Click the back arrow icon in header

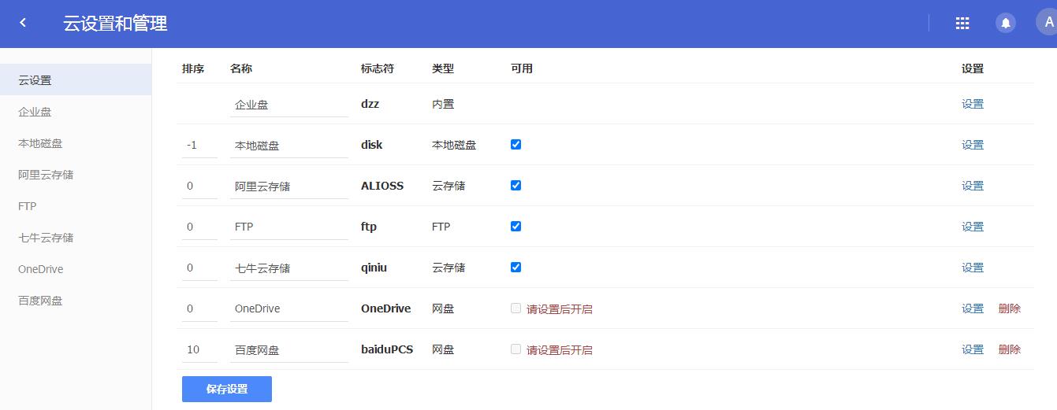click(23, 23)
